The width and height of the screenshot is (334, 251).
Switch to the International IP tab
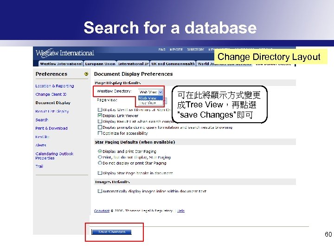133,64
